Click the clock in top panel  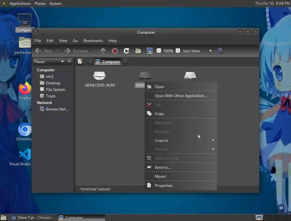(x=272, y=3)
